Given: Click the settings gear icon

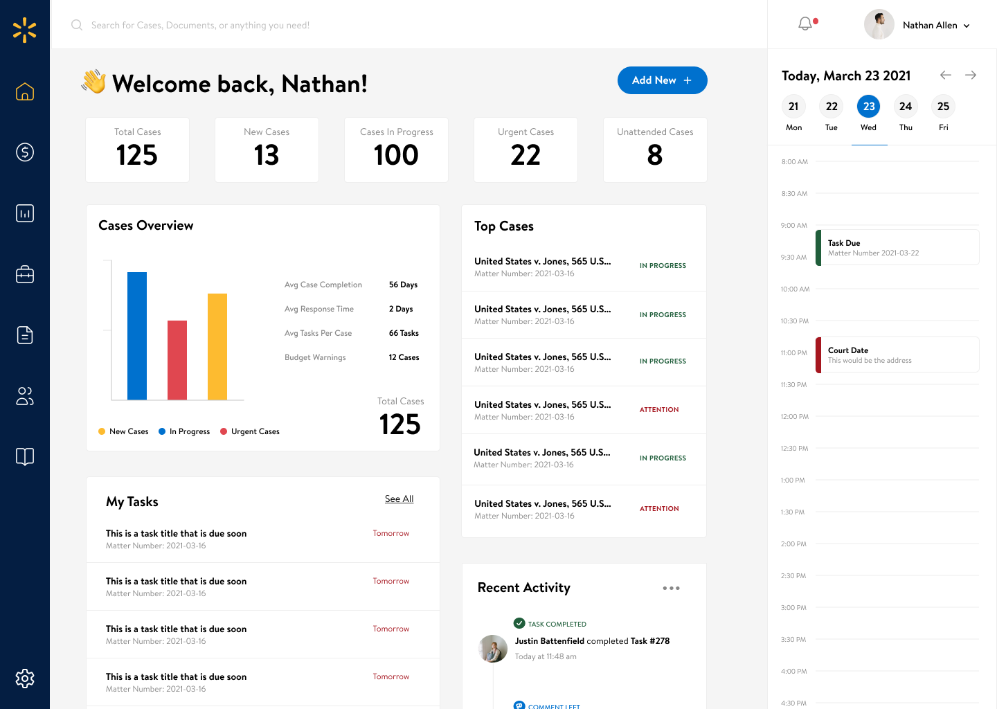Looking at the screenshot, I should pyautogui.click(x=25, y=679).
